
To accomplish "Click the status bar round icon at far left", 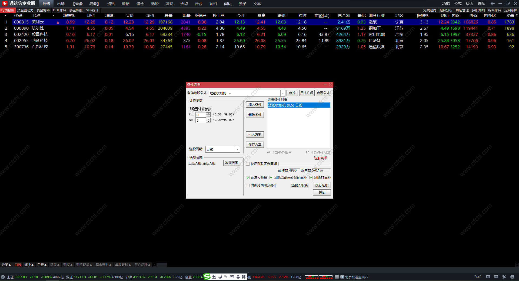I will coord(3,277).
